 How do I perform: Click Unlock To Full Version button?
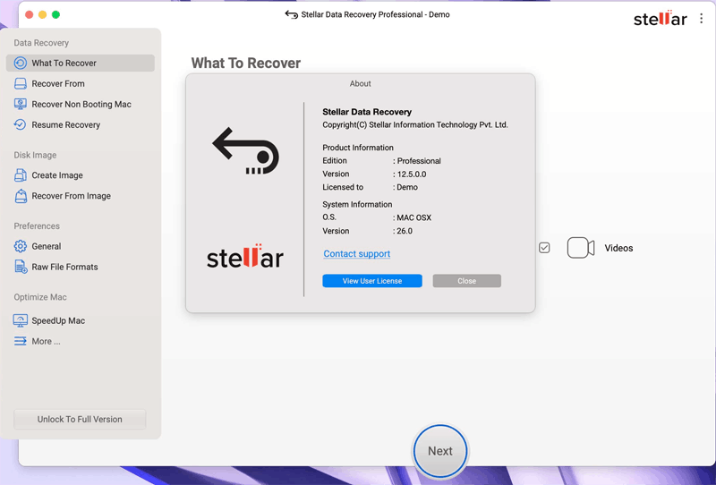tap(80, 420)
